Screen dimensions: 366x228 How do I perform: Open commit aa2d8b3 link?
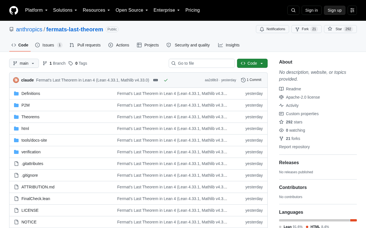(211, 80)
